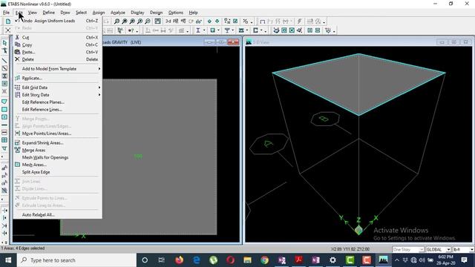The height and width of the screenshot is (267, 475).
Task: Open Firefox from the taskbar
Action: [x=179, y=260]
